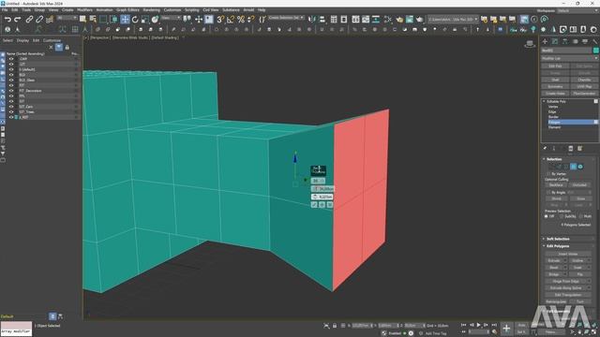
Task: Activate the Select and Uniform Scale tool
Action: coord(144,19)
